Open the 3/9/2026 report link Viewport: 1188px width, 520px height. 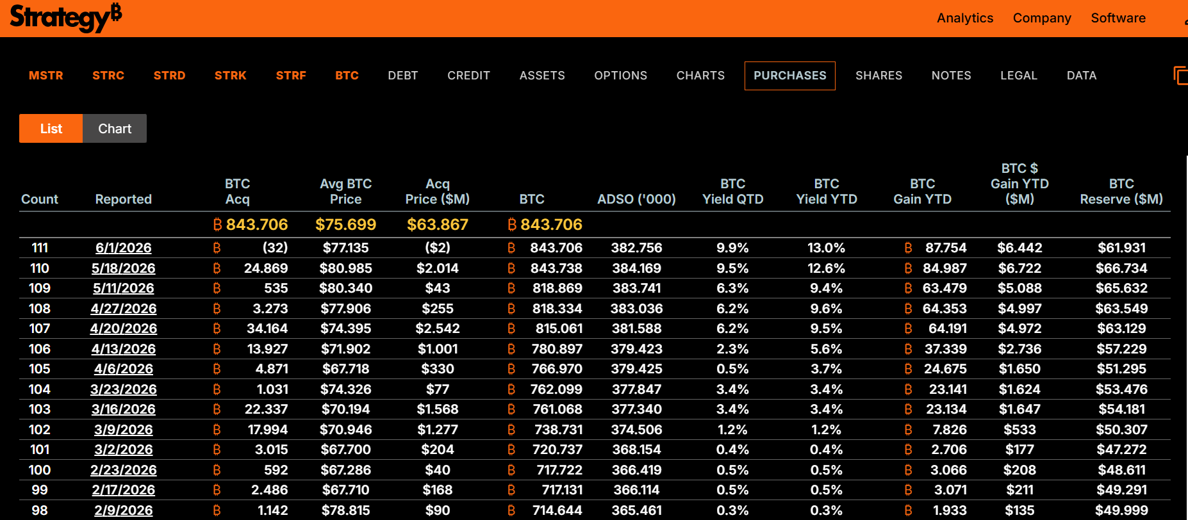(124, 430)
